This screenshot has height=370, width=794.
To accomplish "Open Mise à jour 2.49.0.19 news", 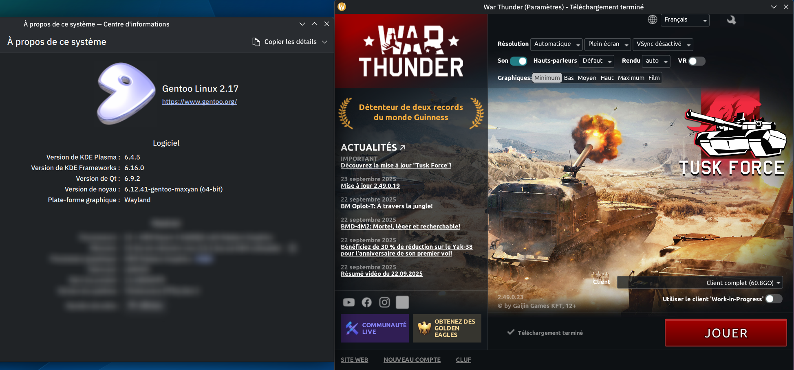I will 370,186.
